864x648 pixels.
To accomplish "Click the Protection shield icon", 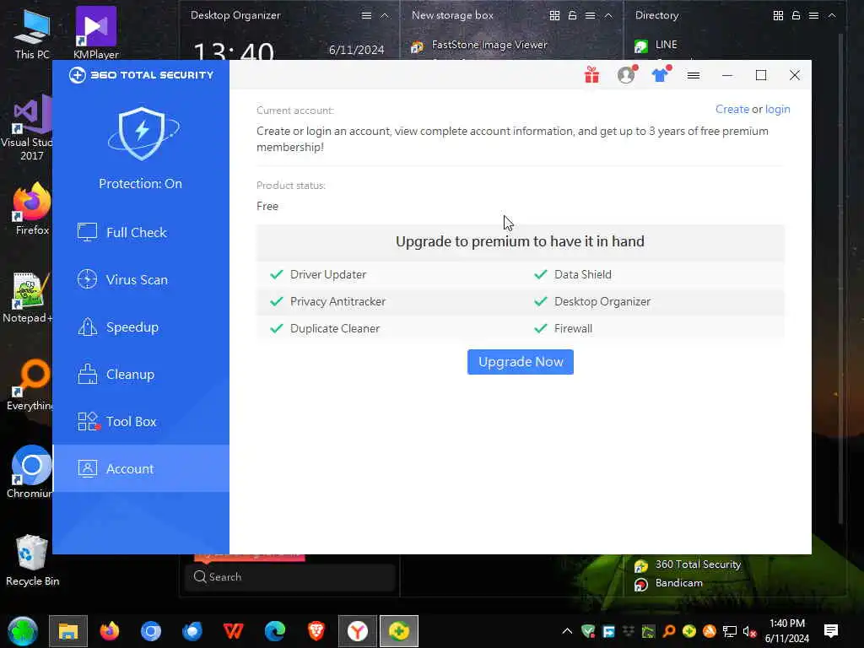I will [x=143, y=134].
